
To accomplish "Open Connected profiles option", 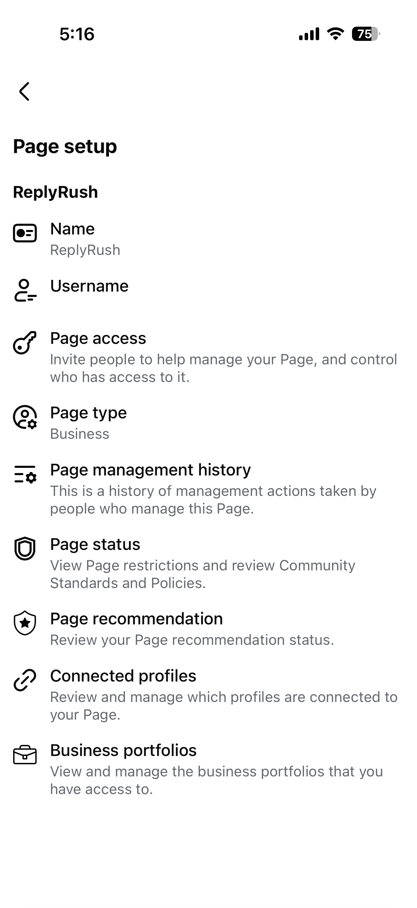I will tap(208, 695).
